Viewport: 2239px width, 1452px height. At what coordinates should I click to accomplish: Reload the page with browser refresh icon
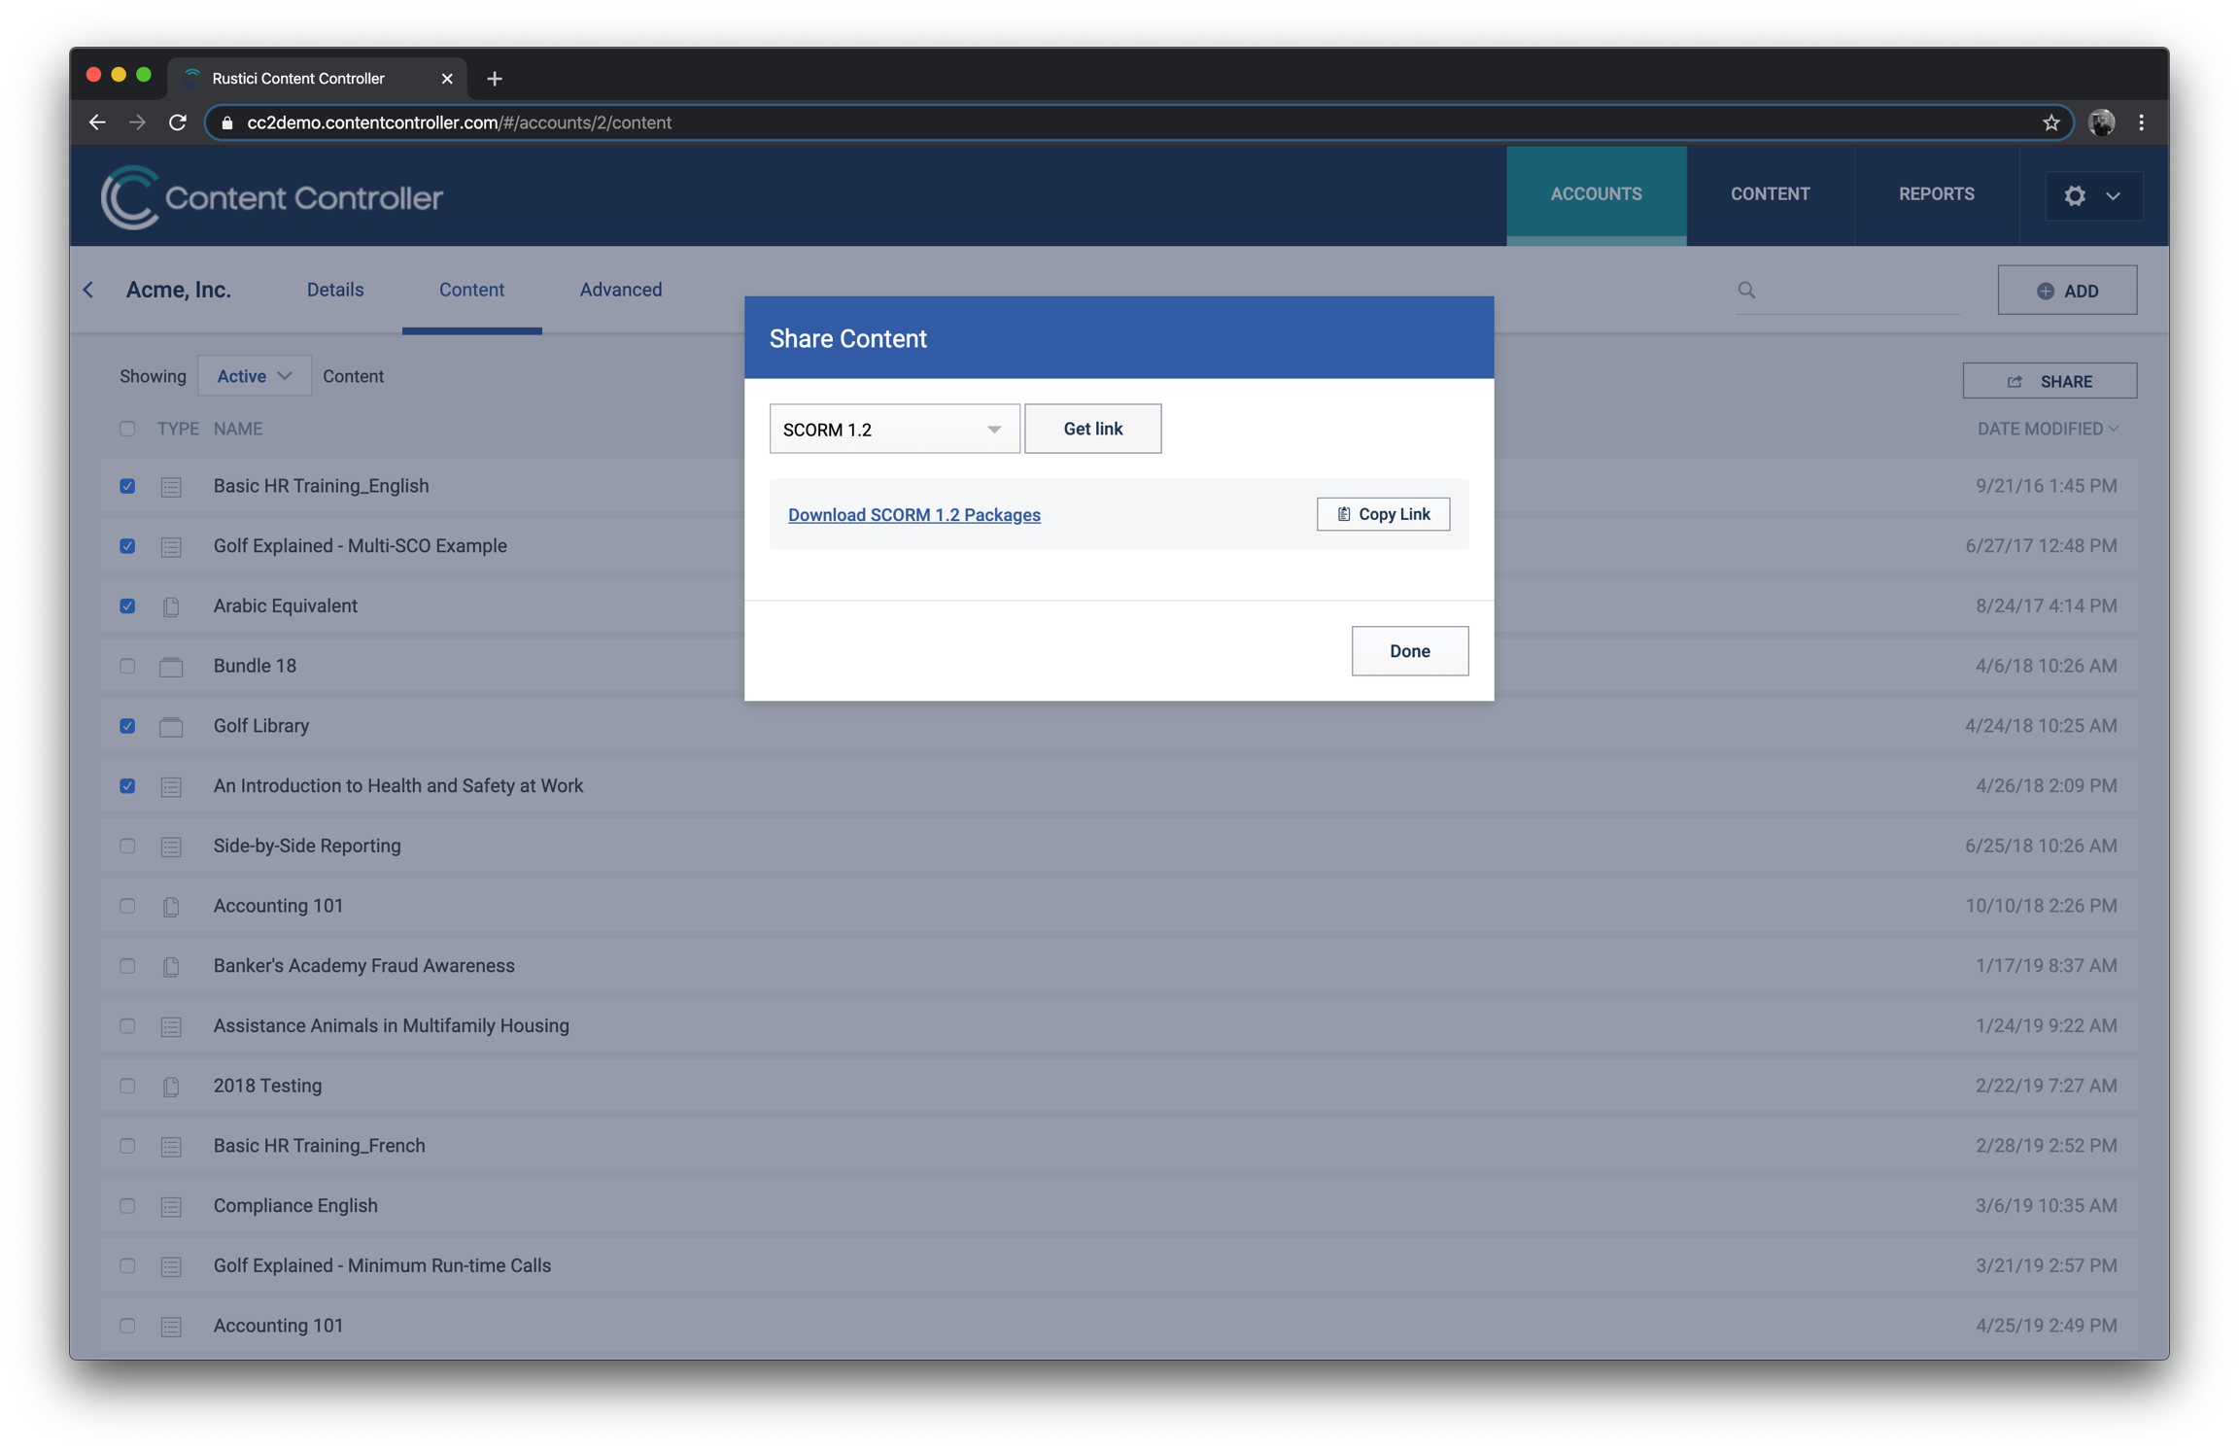point(178,122)
